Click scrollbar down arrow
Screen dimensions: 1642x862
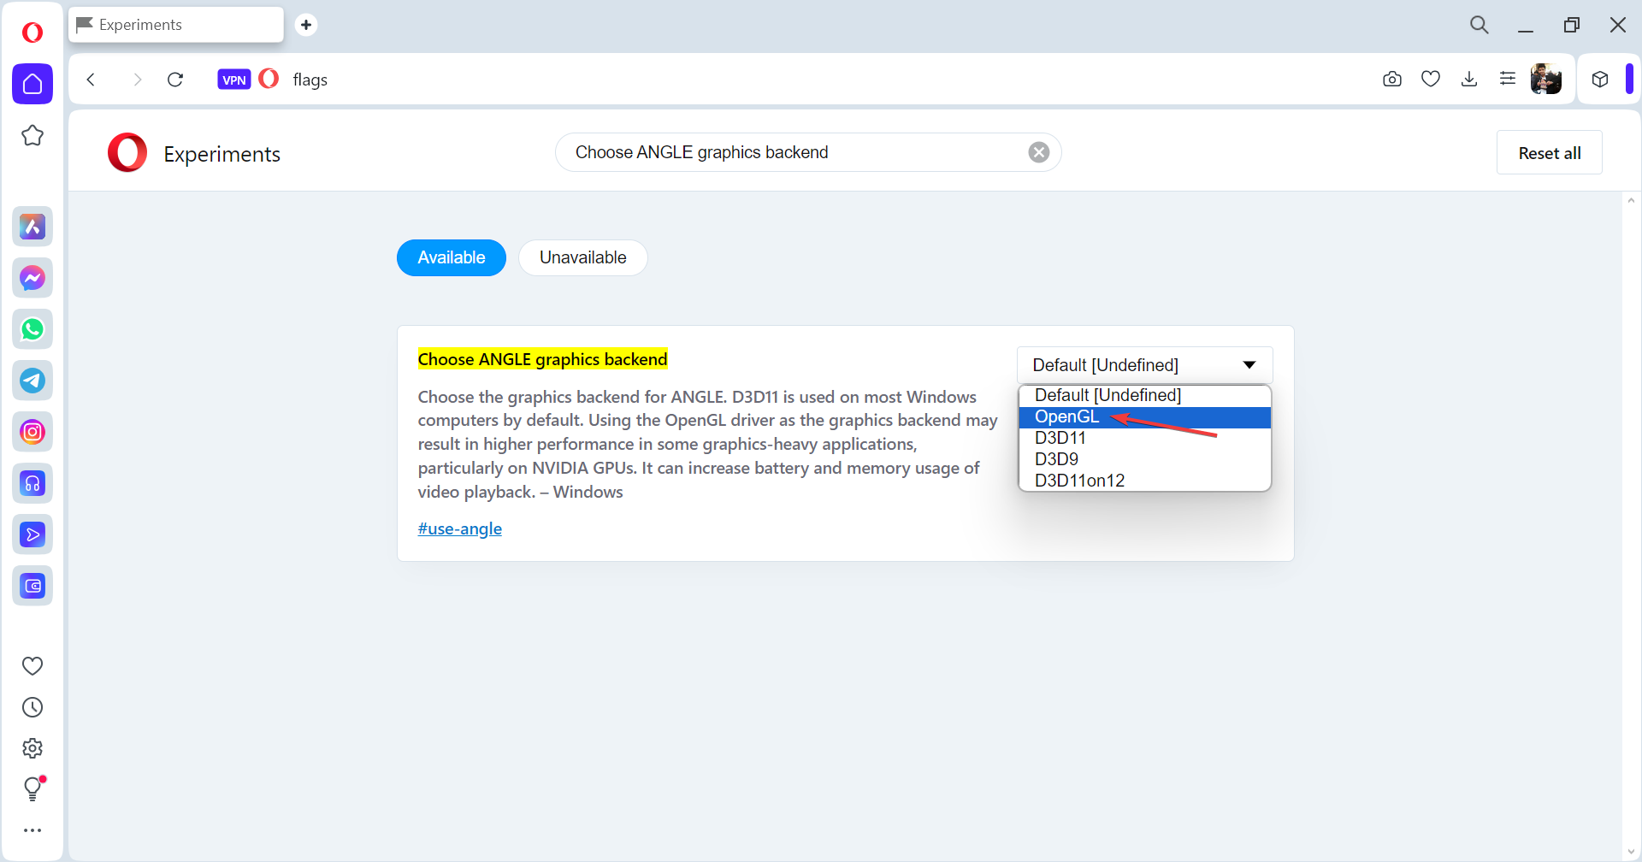[x=1631, y=852]
